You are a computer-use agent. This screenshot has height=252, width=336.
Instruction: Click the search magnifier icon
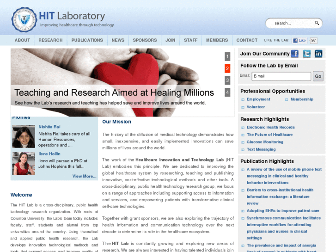click(317, 23)
